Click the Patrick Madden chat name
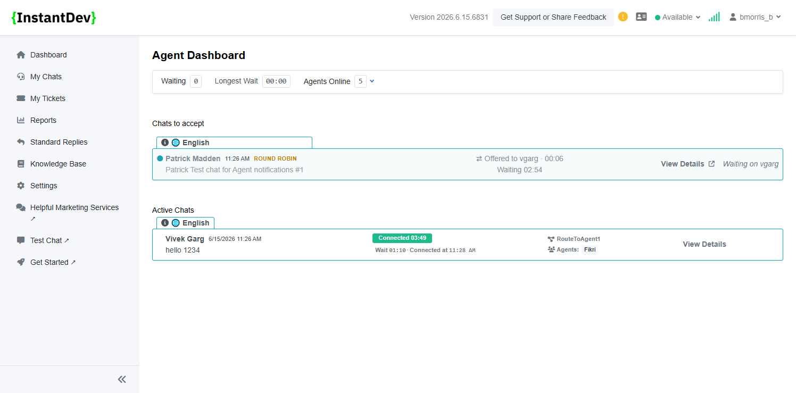Image resolution: width=796 pixels, height=393 pixels. [x=193, y=158]
